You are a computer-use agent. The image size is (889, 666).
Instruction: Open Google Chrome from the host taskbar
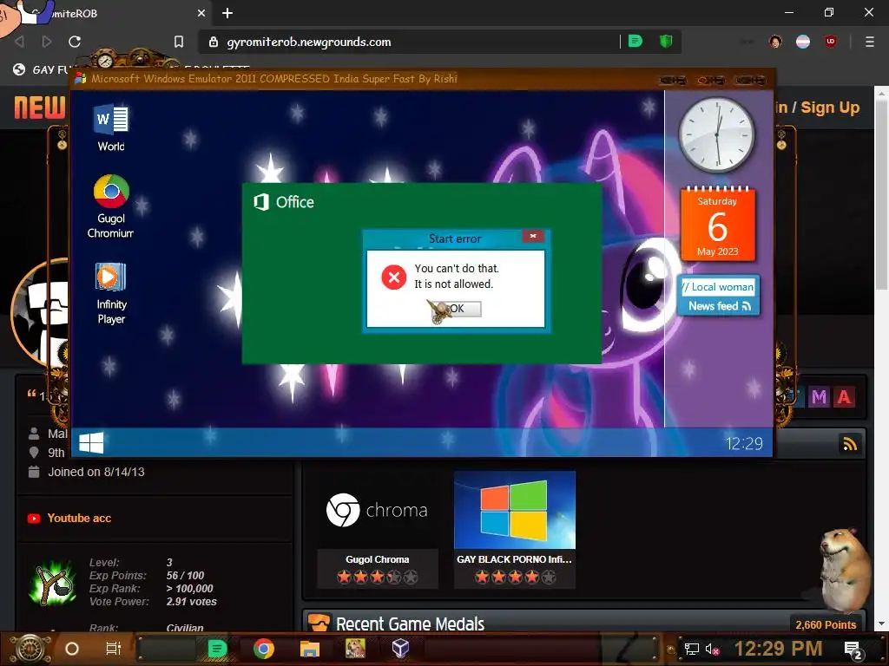tap(264, 649)
